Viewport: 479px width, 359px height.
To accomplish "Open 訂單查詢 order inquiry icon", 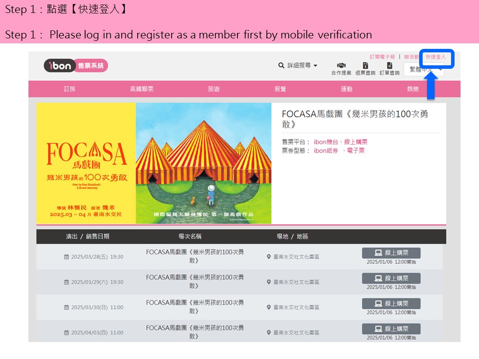I will click(389, 66).
